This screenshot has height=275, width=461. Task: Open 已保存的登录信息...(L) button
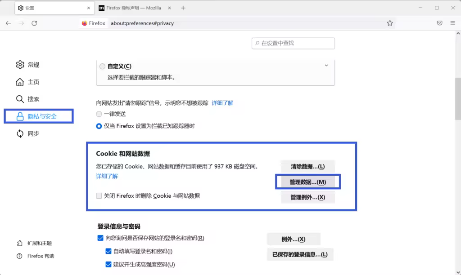pyautogui.click(x=300, y=254)
